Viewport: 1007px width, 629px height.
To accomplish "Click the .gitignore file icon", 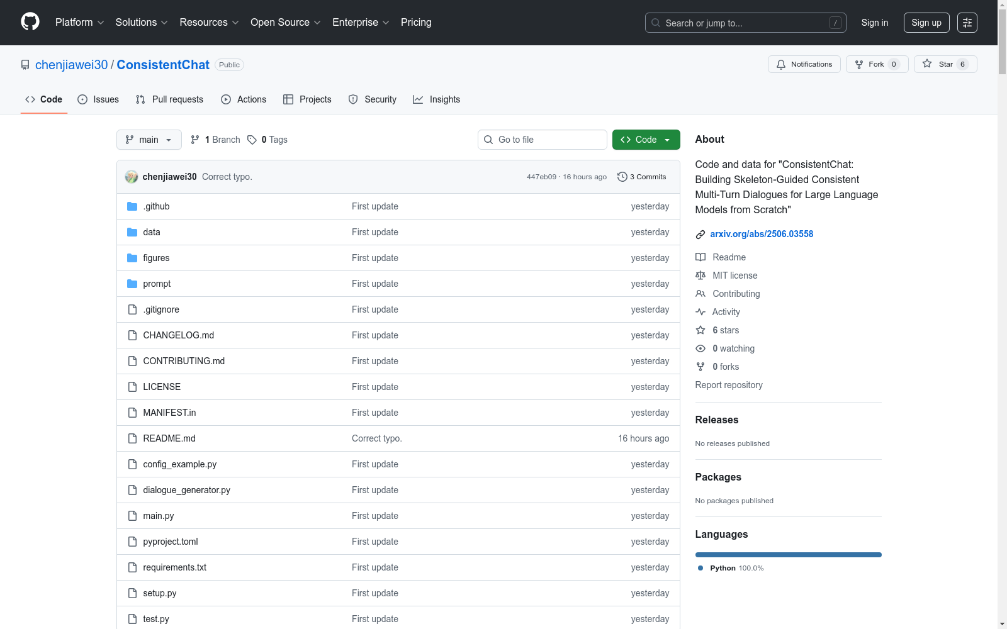I will pyautogui.click(x=132, y=309).
